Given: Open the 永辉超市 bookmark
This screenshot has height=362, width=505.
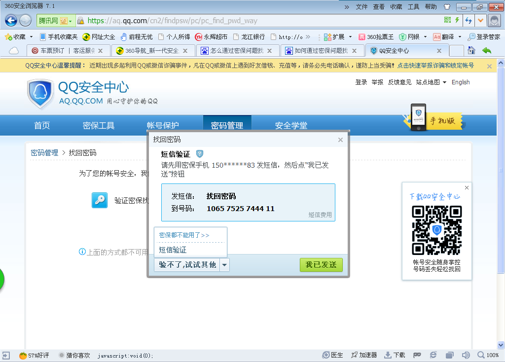Looking at the screenshot, I should click(x=211, y=36).
